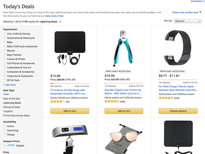Add the dog nail clippers to cart
205x154 pixels.
click(124, 111)
